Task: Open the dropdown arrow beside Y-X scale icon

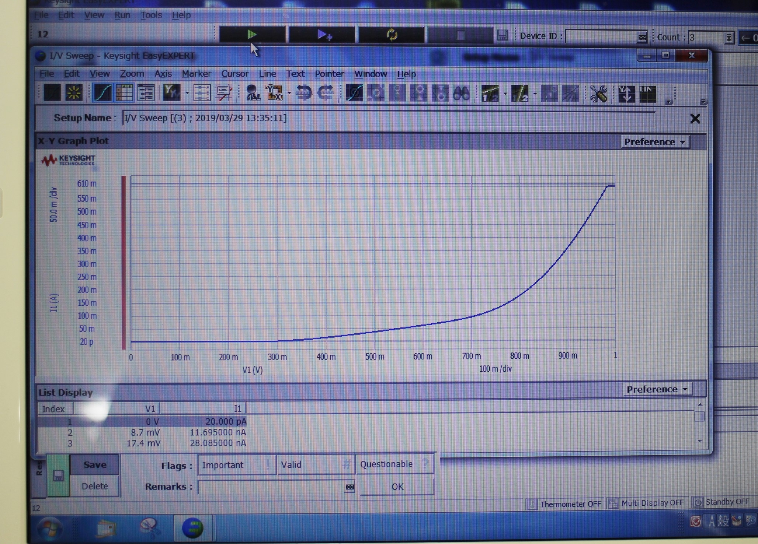Action: point(289,93)
